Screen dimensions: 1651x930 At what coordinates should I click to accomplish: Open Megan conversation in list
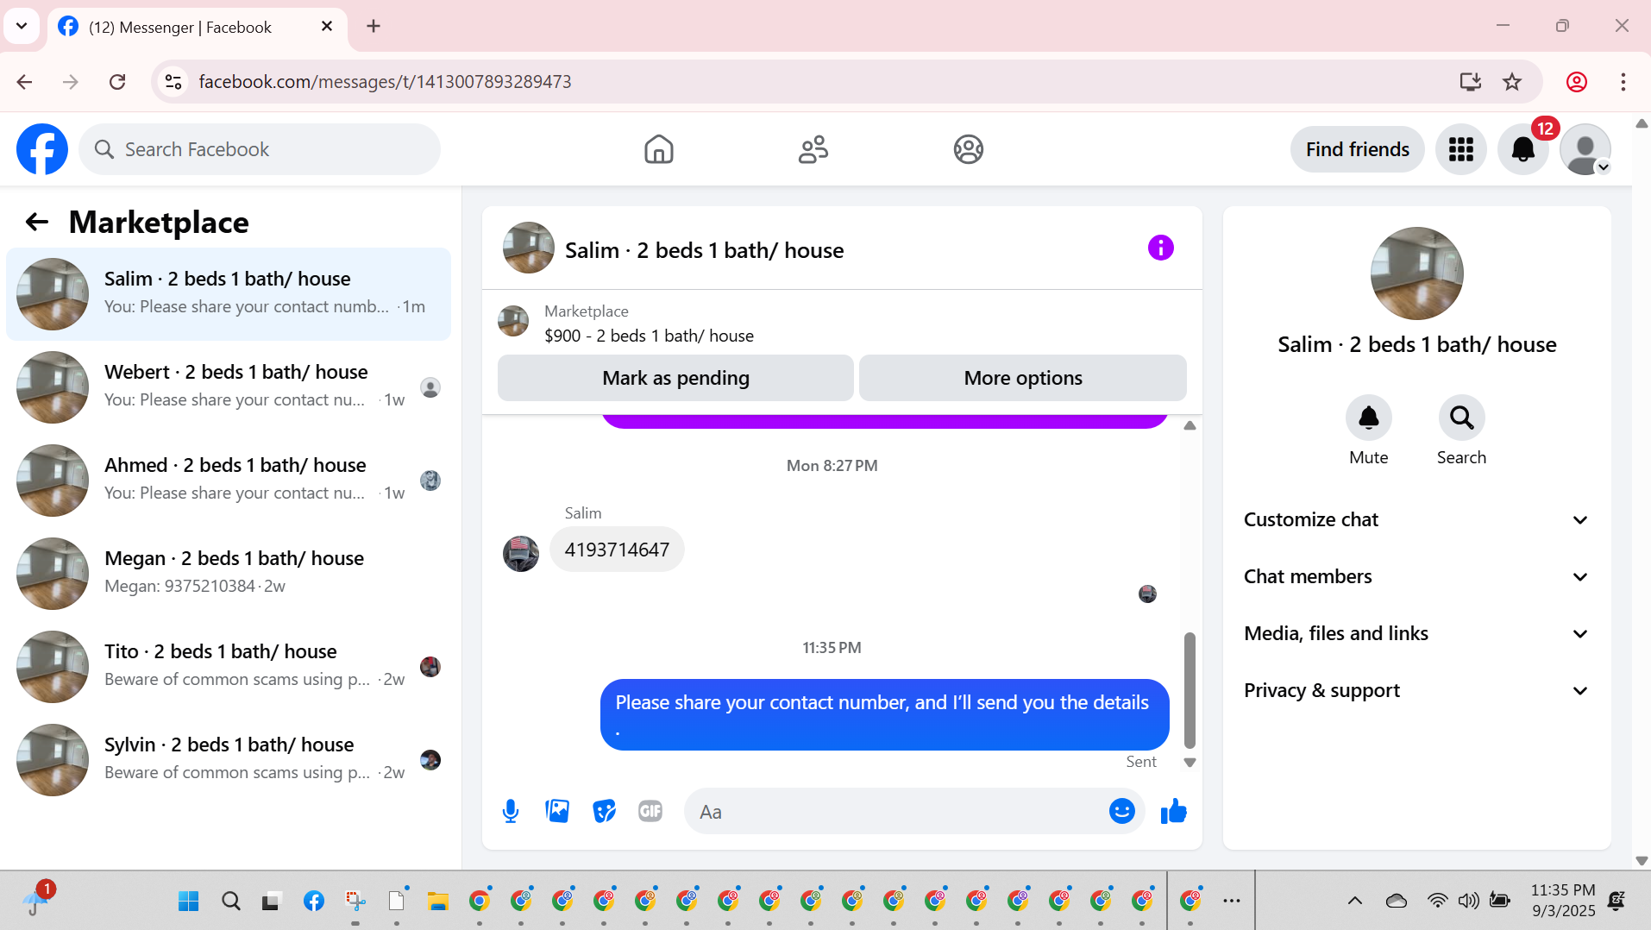(229, 573)
